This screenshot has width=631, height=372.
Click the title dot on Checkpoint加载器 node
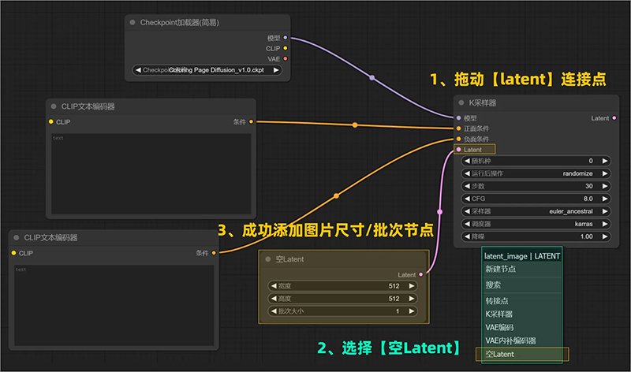tap(133, 23)
